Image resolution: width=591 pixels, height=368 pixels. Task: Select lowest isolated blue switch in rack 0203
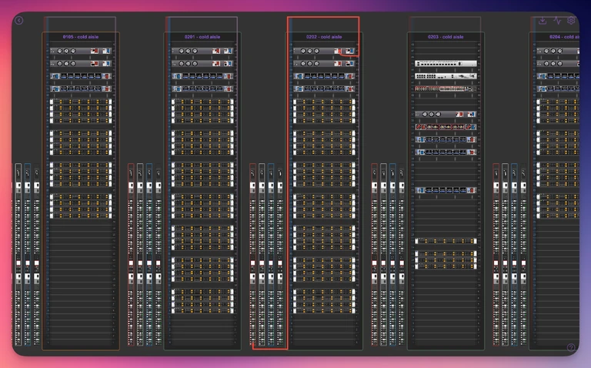coord(446,190)
